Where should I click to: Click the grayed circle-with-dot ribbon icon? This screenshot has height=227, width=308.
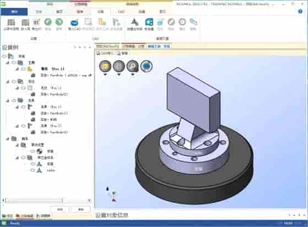(x=182, y=22)
